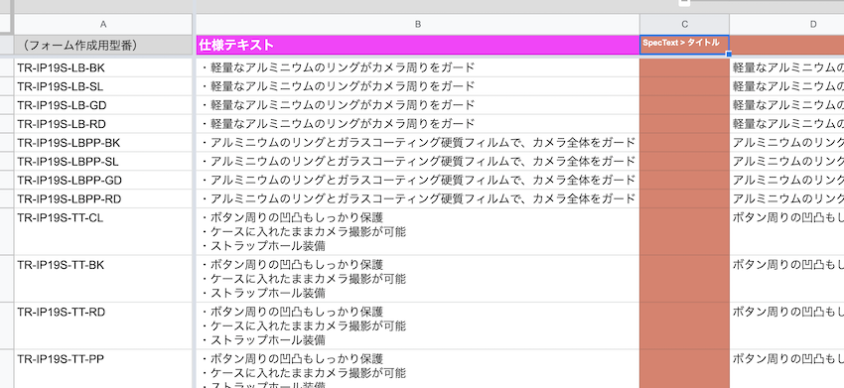The image size is (844, 388).
Task: Select the SpecText > タイトル cell
Action: [x=685, y=46]
